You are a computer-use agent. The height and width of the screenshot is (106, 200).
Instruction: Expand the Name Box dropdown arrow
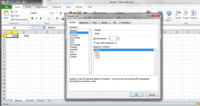pyautogui.click(x=29, y=28)
